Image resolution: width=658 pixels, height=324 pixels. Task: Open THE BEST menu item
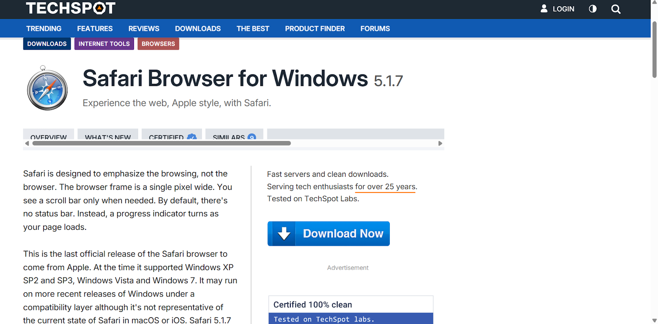(253, 29)
